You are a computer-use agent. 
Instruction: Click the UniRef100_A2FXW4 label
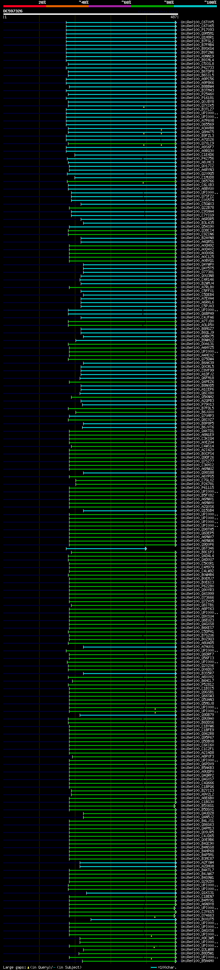[197, 863]
